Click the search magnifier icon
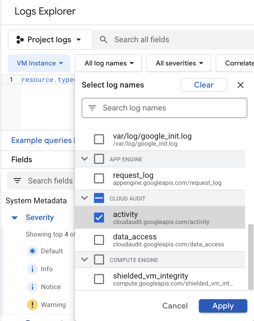Screen dimensions: 254x321 [x=104, y=40]
